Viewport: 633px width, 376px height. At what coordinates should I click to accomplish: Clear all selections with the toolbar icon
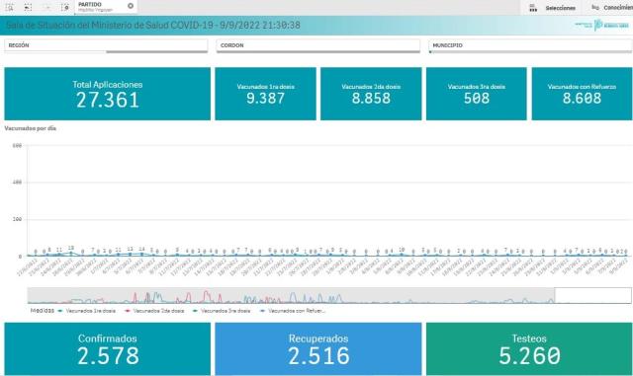65,7
